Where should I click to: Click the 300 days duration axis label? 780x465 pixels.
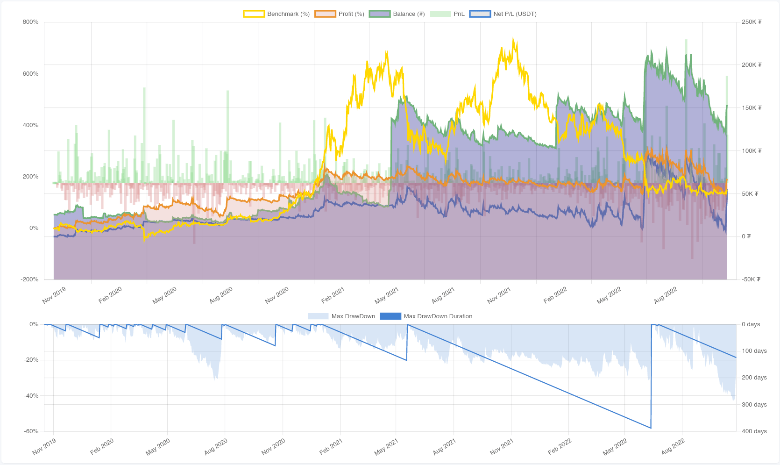coord(754,405)
